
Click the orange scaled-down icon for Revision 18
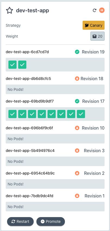click(x=77, y=79)
